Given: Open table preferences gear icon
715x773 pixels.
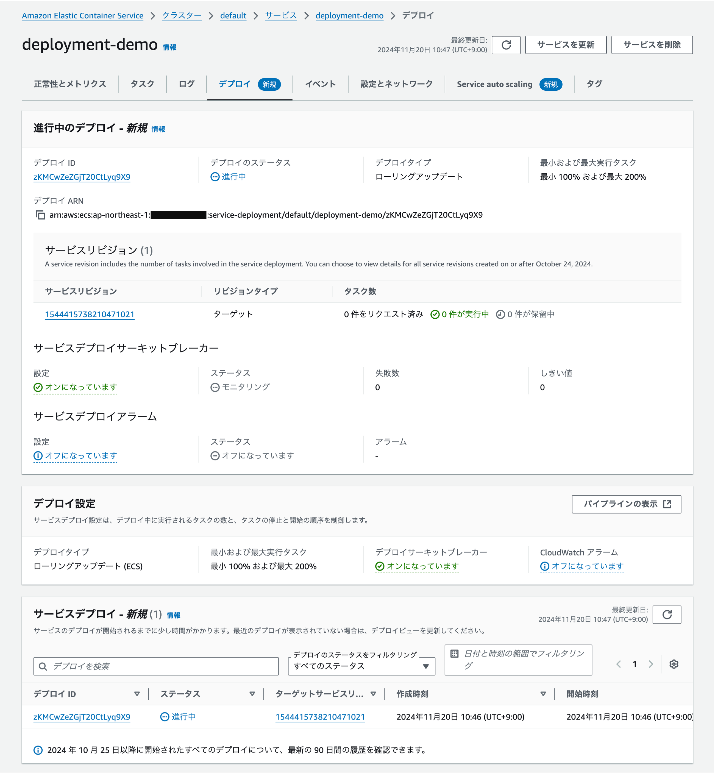Looking at the screenshot, I should pos(674,664).
